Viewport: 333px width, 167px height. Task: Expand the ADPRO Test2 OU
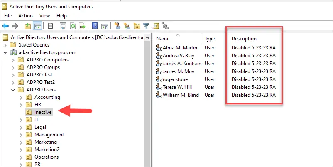(x=13, y=82)
